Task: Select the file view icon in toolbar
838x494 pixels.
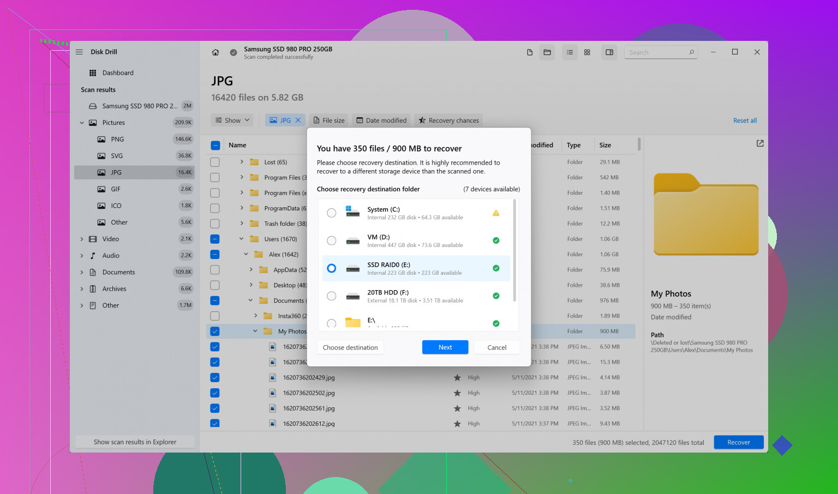Action: tap(529, 52)
